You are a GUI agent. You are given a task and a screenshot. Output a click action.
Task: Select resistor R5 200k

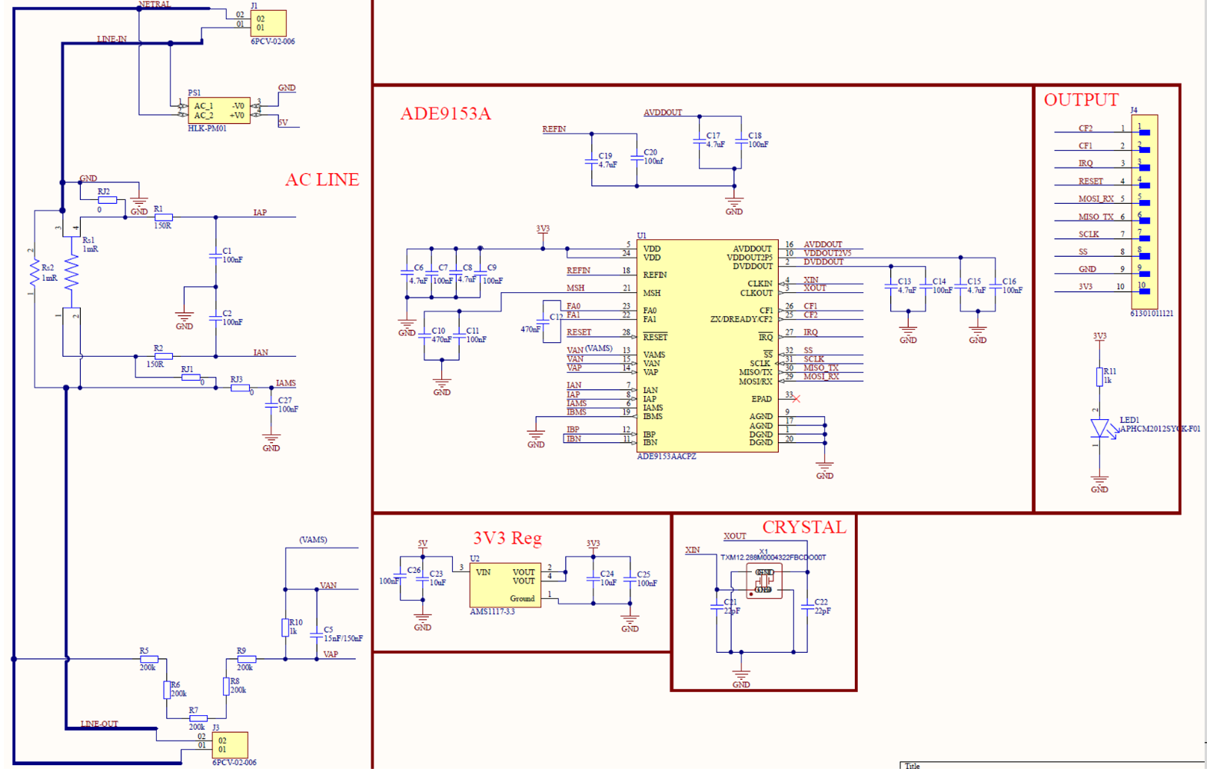pos(149,659)
